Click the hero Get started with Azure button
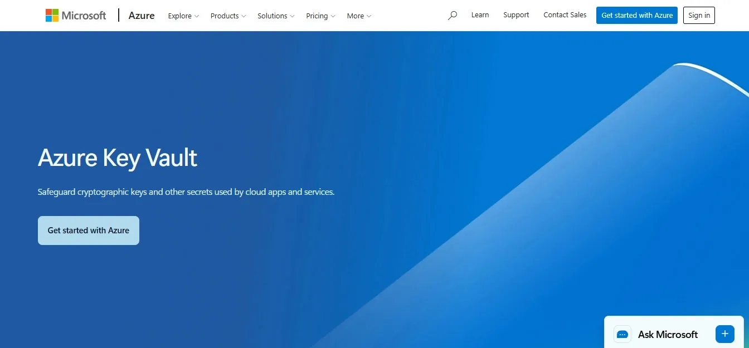This screenshot has width=749, height=348. coord(89,231)
